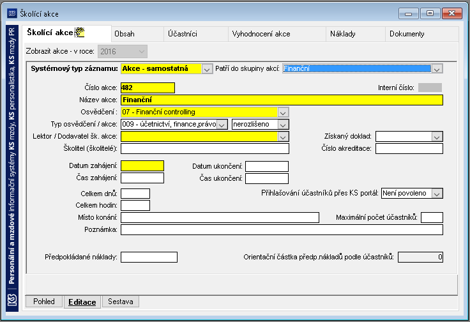Focus the Školitel (školitelé) field
Image resolution: width=470 pixels, height=322 pixels.
[205, 148]
